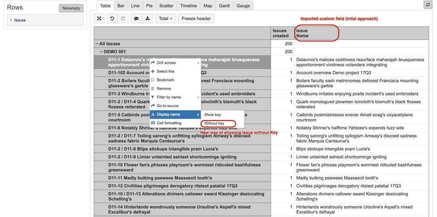This screenshot has width=437, height=217.
Task: Collapse the DEMO 001 row
Action: coord(102,52)
